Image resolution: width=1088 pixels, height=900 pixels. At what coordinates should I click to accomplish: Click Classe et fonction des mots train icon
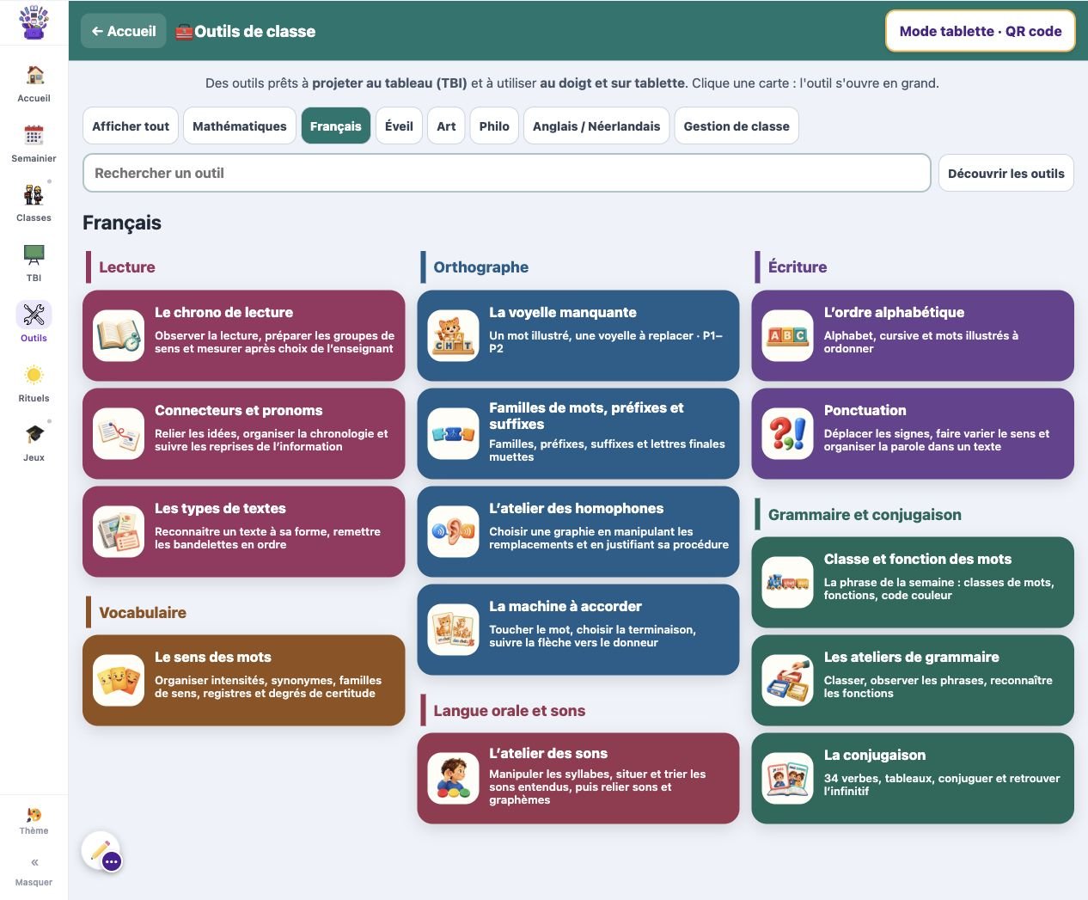click(787, 582)
